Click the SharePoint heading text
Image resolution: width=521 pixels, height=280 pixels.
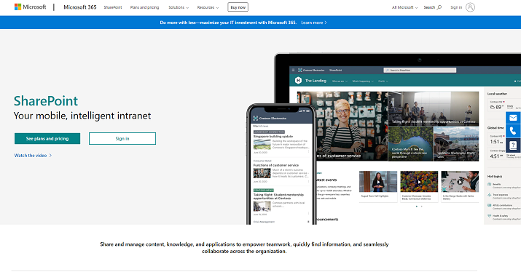(x=46, y=101)
